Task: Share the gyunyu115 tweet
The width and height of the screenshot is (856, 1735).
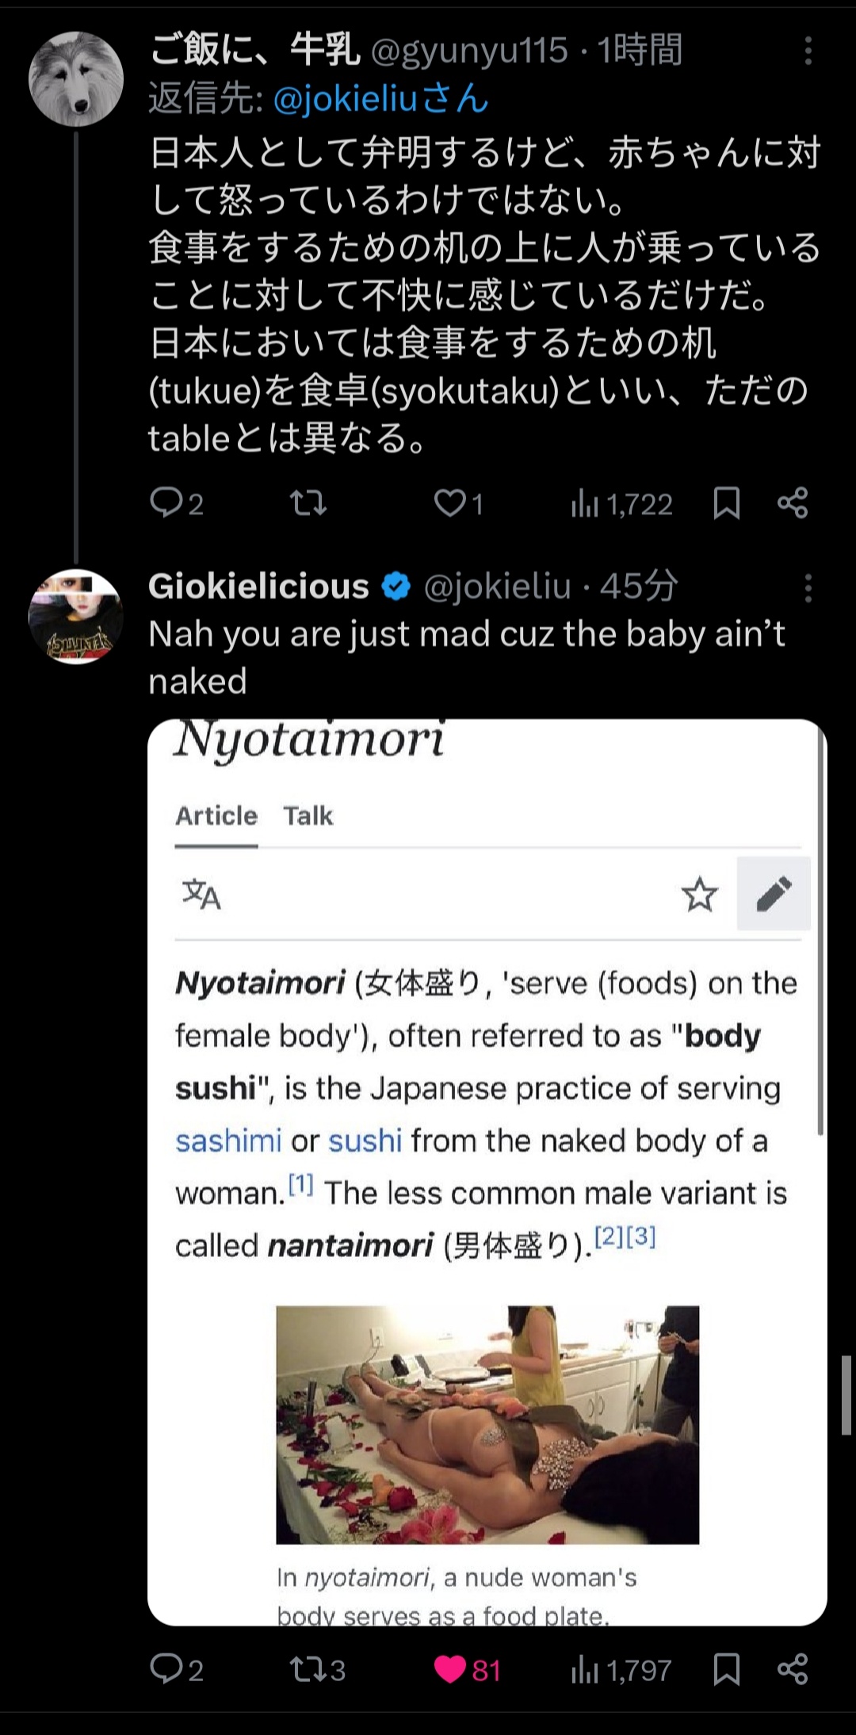Action: [793, 503]
